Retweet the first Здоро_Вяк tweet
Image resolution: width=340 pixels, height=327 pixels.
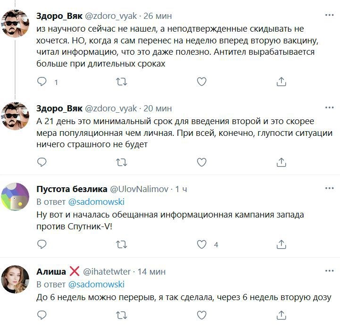(121, 82)
